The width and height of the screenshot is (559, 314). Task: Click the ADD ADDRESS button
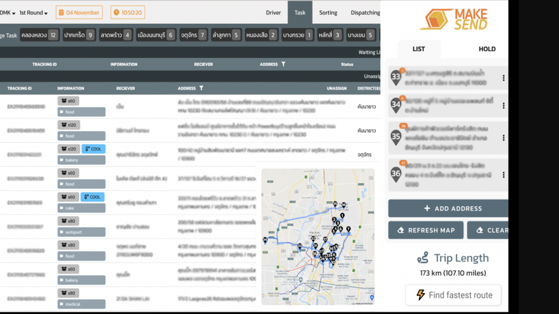(x=449, y=208)
